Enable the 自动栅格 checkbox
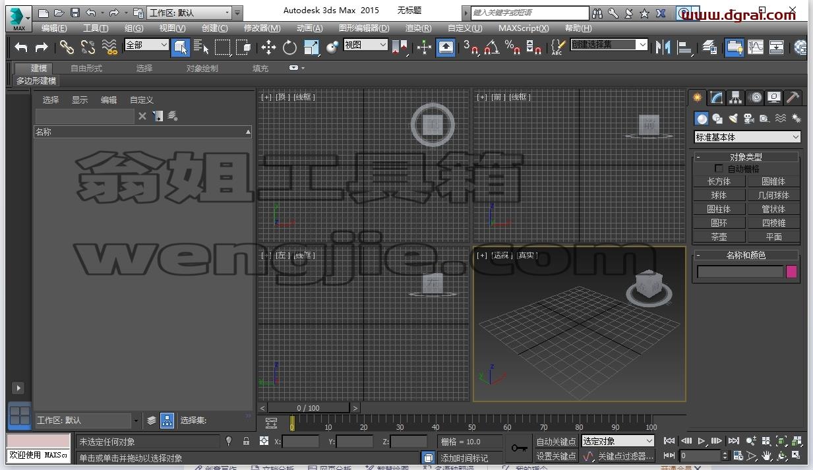 pos(719,169)
